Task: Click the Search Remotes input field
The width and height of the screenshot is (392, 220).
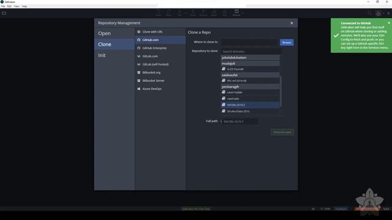Action: point(251,51)
